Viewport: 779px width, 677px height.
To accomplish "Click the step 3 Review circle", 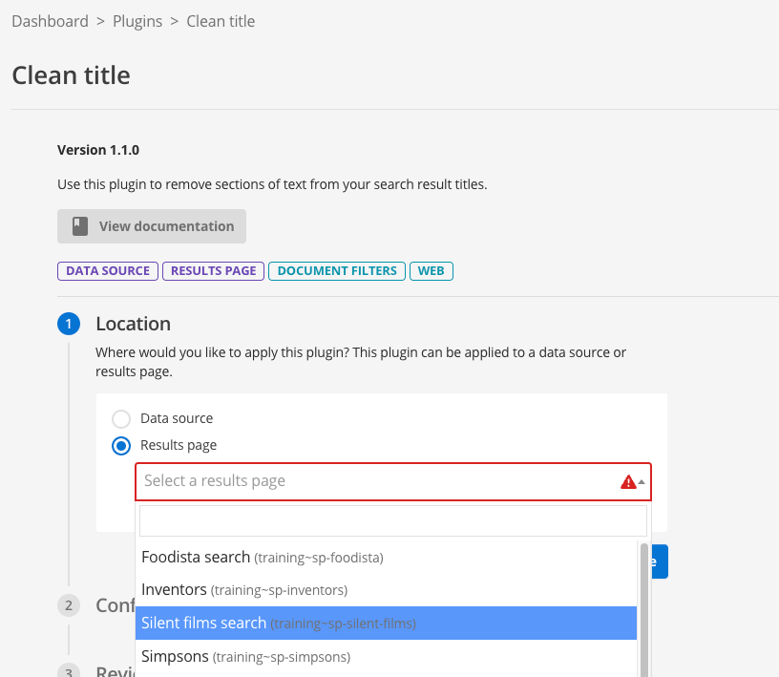I will pos(68,671).
